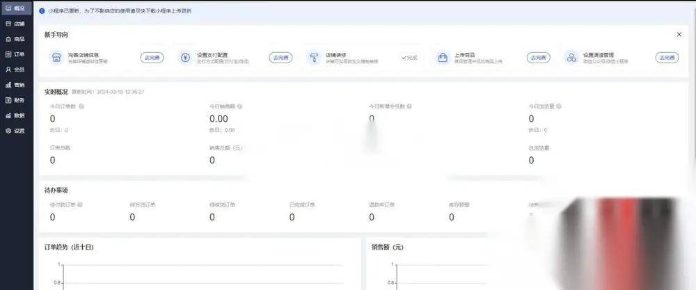Click the update time 2024-03-18 12:36:27
Image resolution: width=696 pixels, height=290 pixels.
(120, 92)
